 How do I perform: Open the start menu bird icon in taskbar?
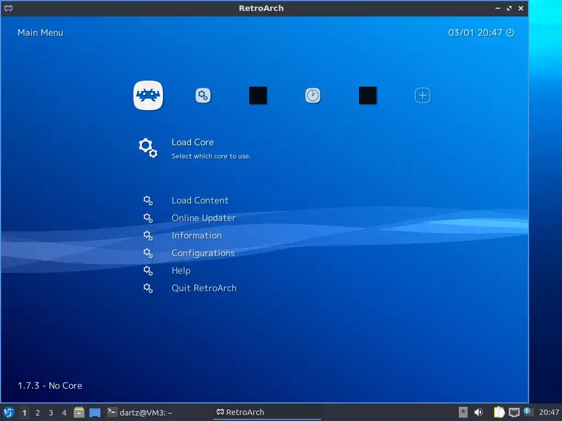coord(9,412)
